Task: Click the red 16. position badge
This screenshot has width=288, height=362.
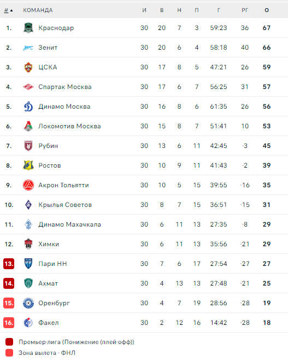Action: tap(9, 323)
